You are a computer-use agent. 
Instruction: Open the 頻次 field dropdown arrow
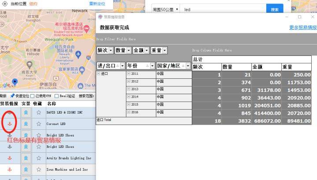click(x=111, y=51)
